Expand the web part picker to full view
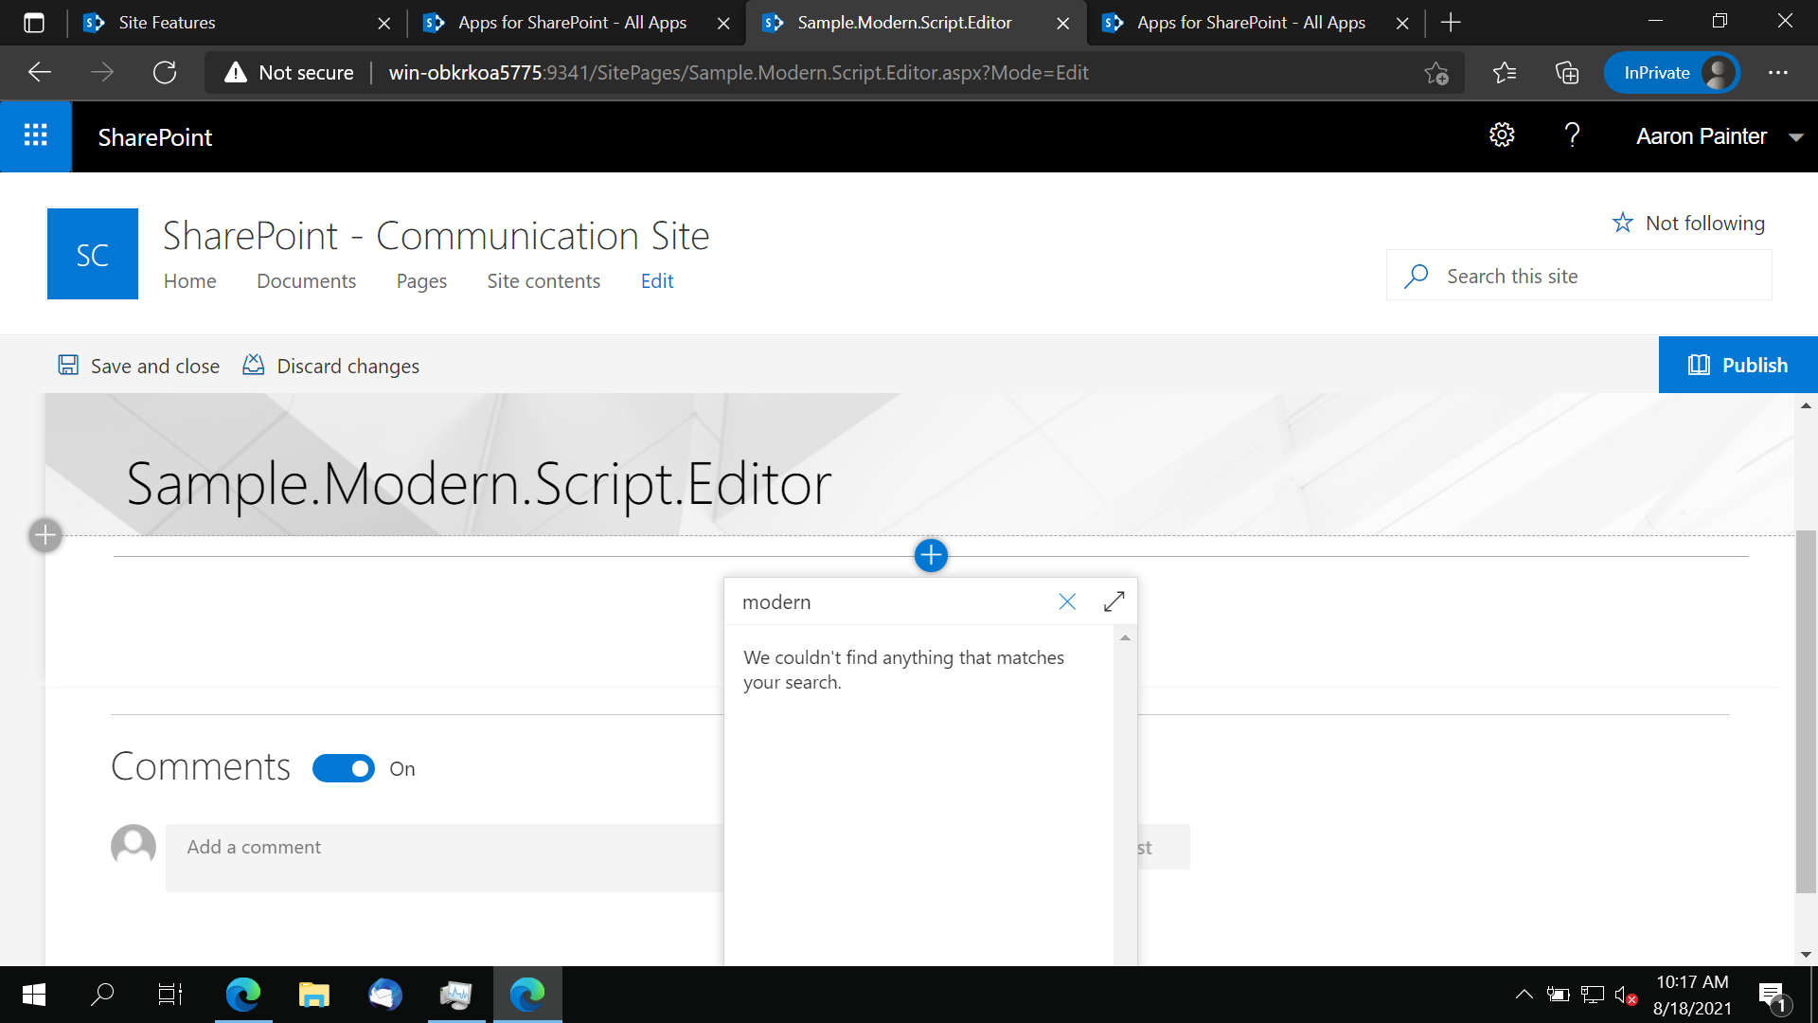 [x=1114, y=601]
